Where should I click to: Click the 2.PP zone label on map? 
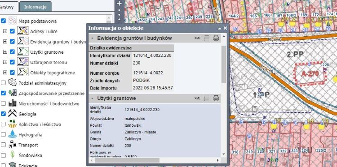coord(295,54)
